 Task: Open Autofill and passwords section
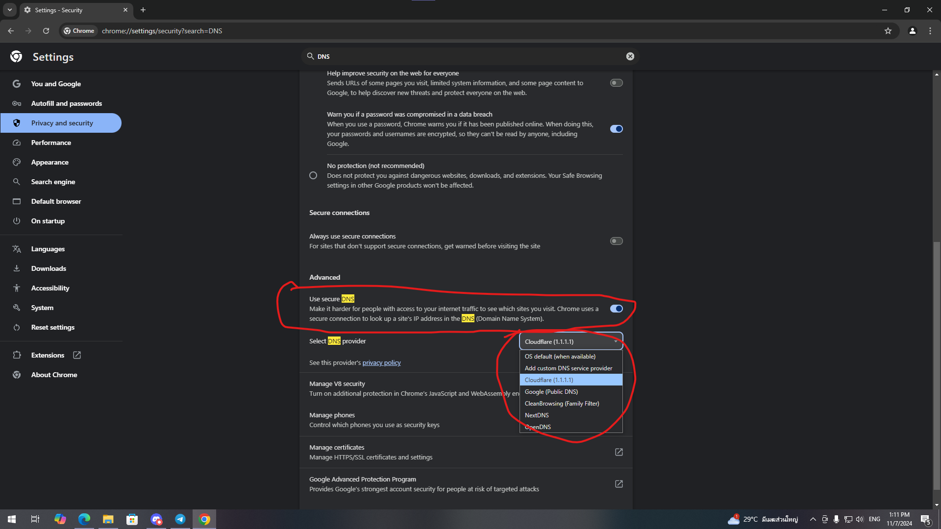click(61, 103)
